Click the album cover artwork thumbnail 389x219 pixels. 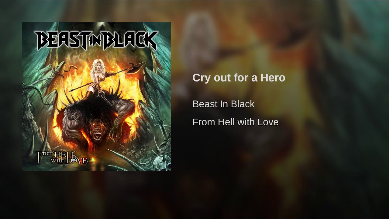(96, 96)
